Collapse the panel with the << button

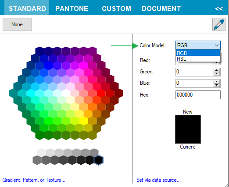pyautogui.click(x=219, y=9)
